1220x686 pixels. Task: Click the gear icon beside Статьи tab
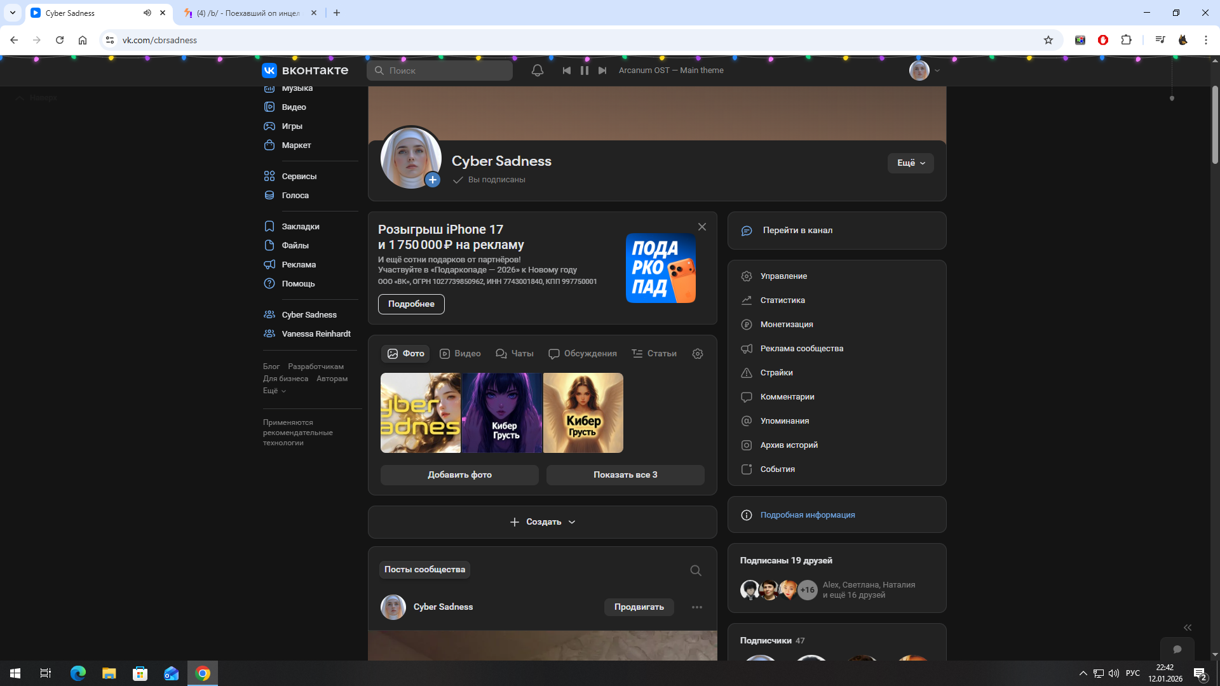coord(698,354)
